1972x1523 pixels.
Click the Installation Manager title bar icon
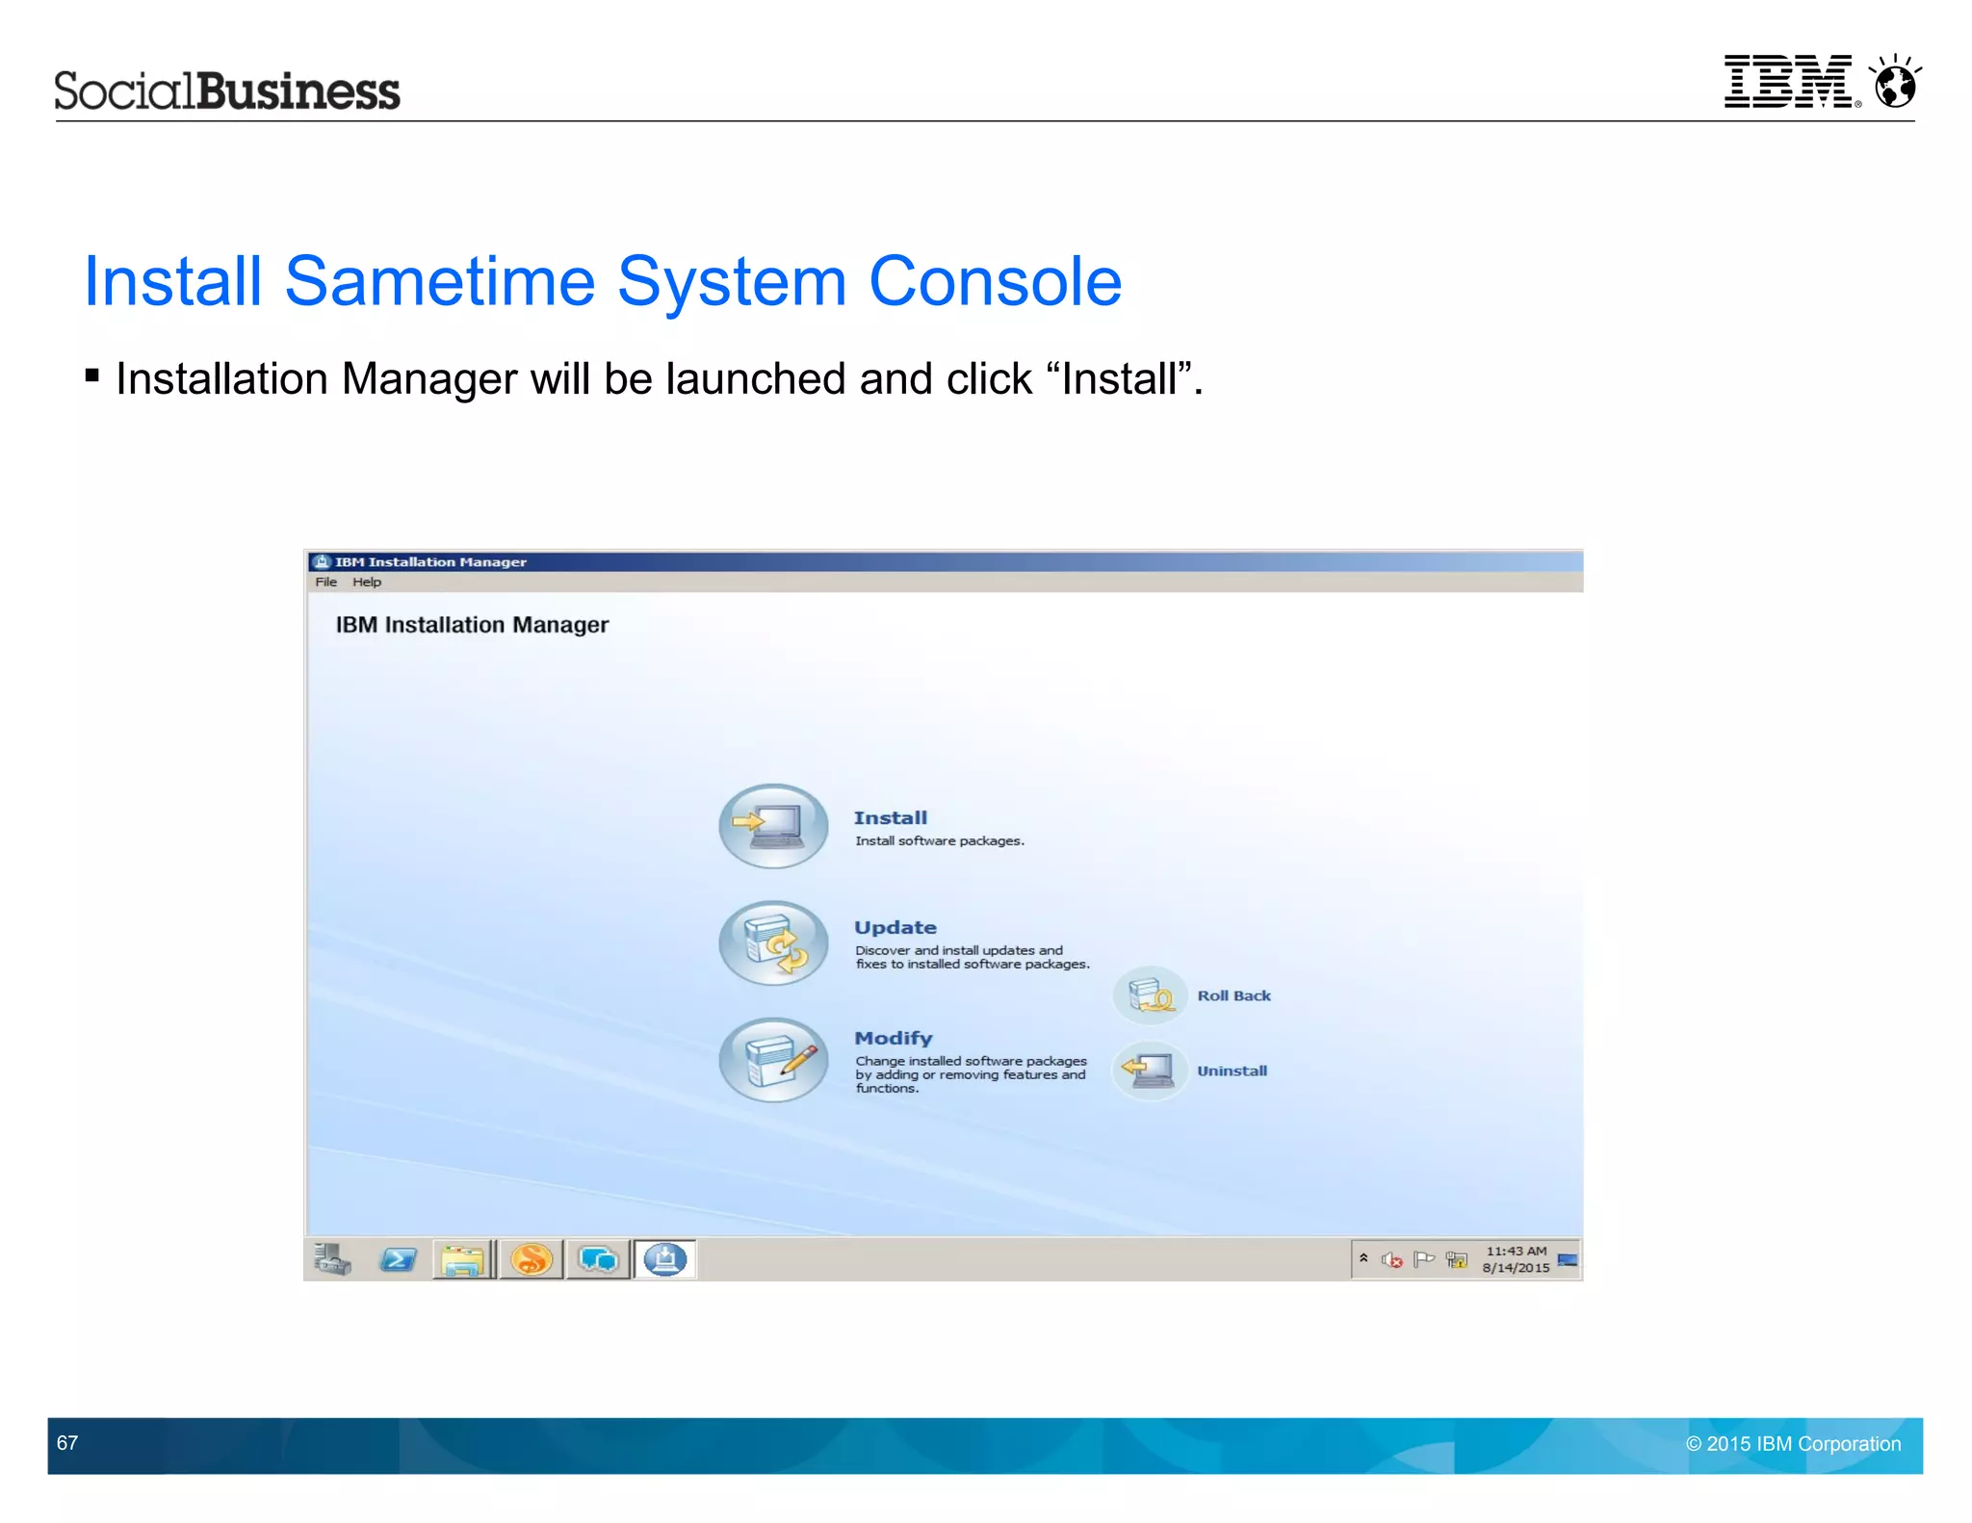323,561
